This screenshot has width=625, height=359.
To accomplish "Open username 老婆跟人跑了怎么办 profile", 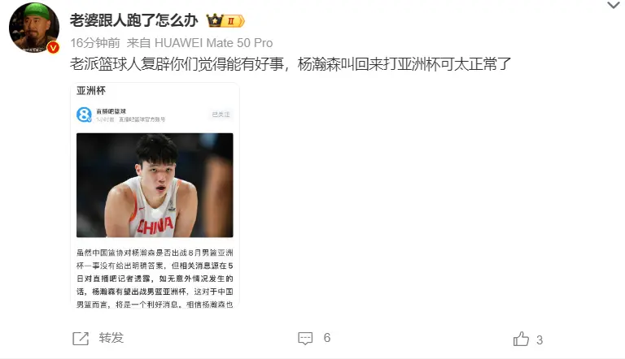I will point(134,20).
